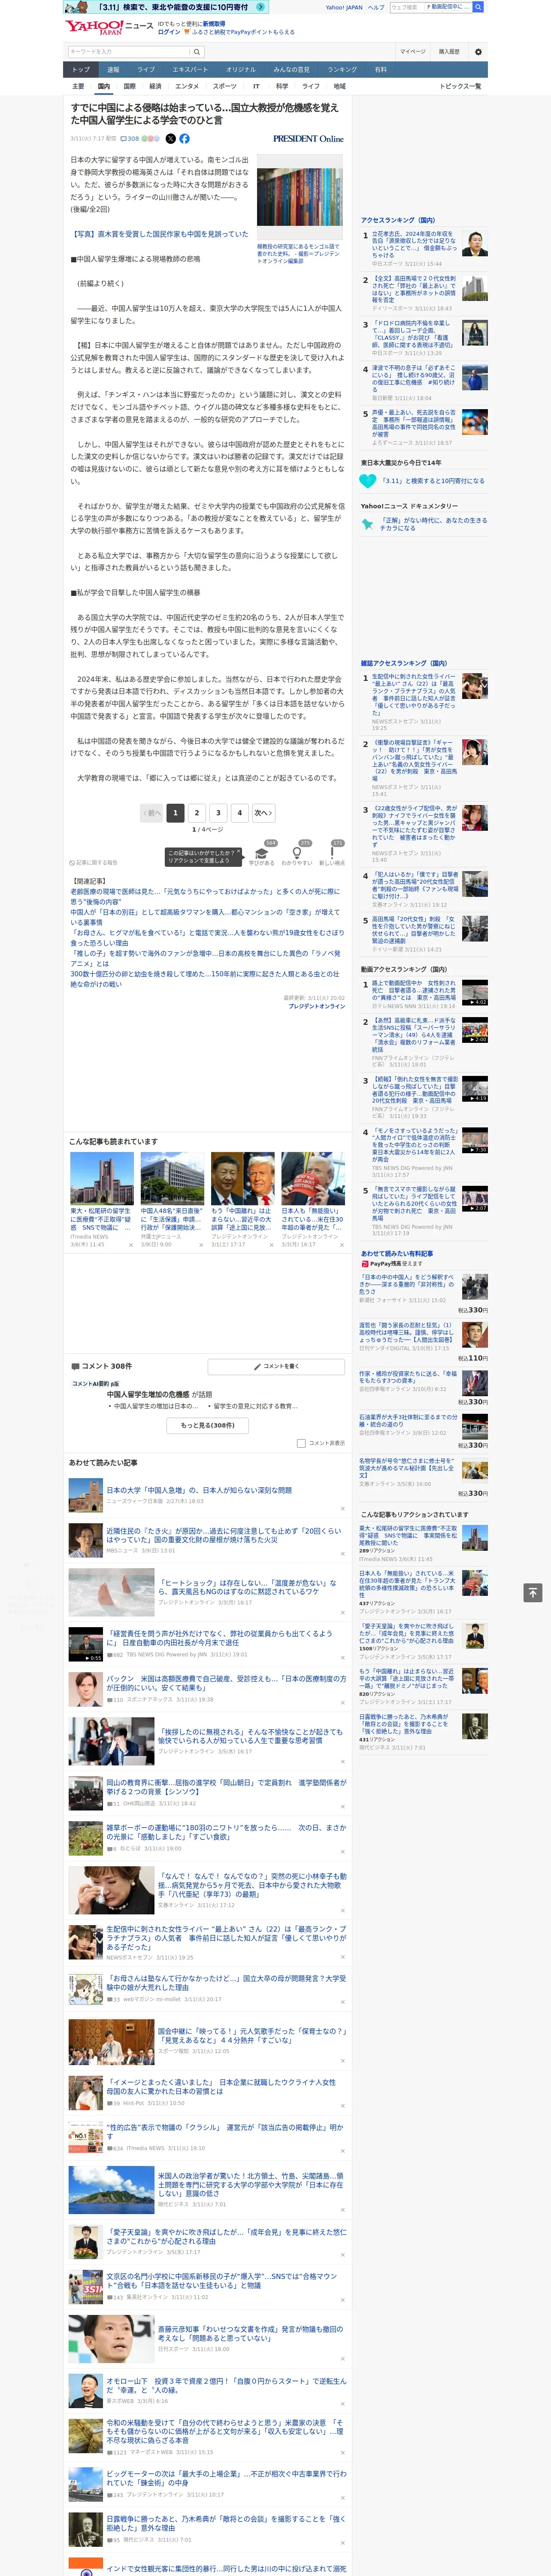The width and height of the screenshot is (551, 2576).
Task: Toggle the コメント非表示 checkbox
Action: [301, 1443]
